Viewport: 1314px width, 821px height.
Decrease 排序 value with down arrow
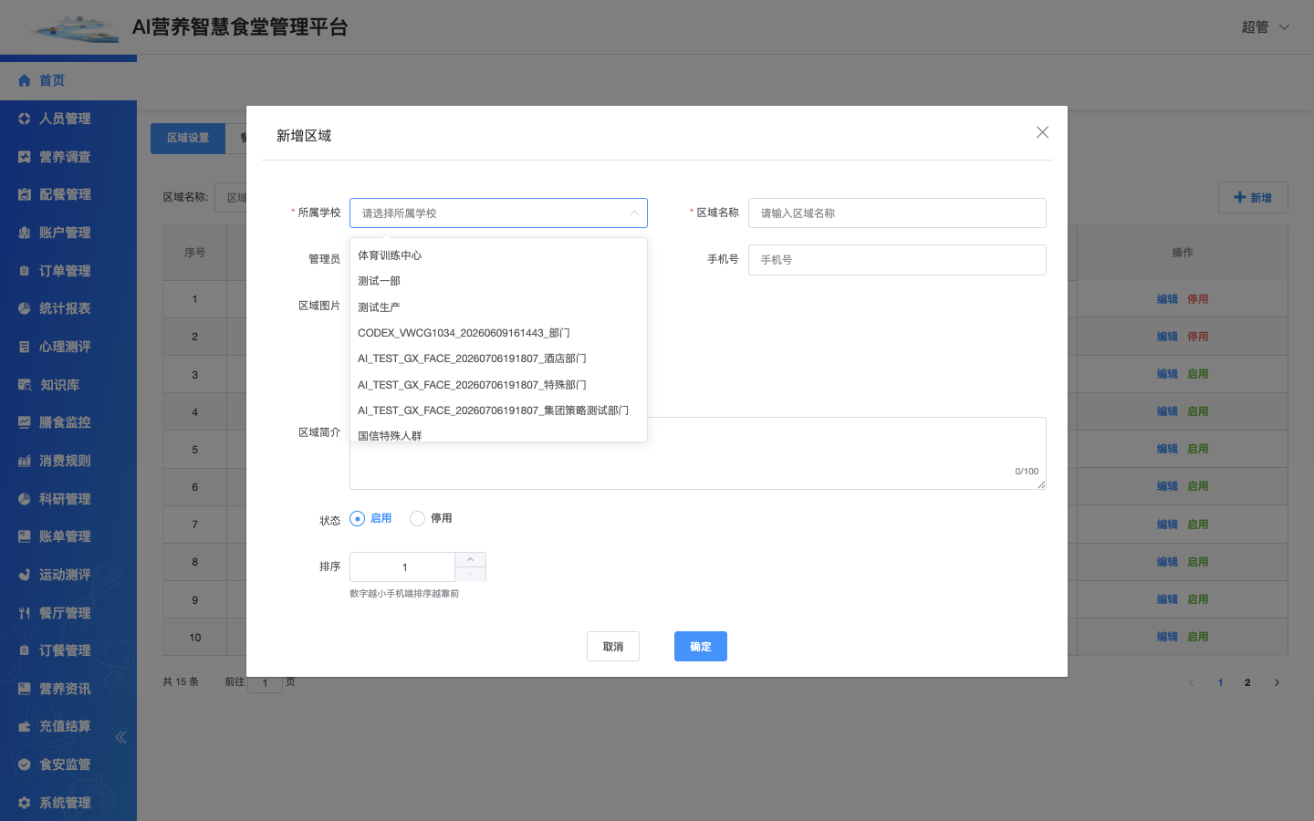pyautogui.click(x=470, y=574)
